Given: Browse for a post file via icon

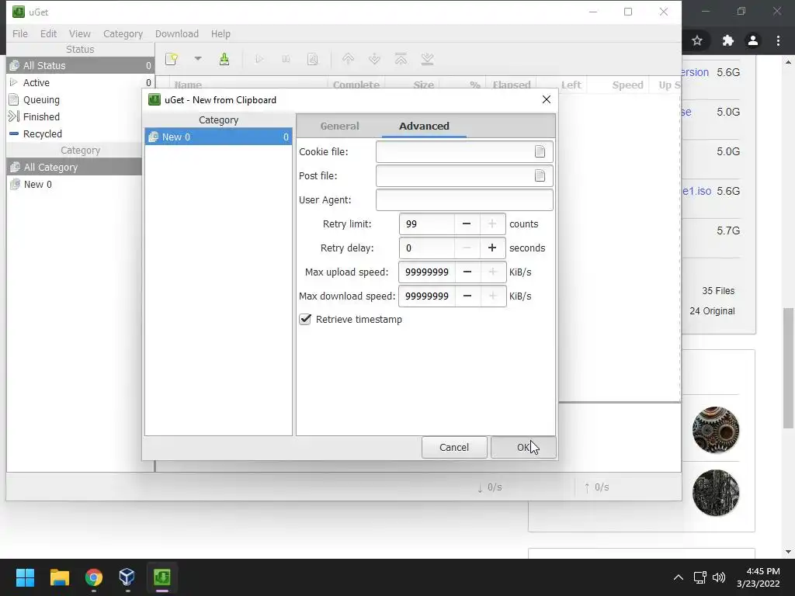Looking at the screenshot, I should (540, 175).
